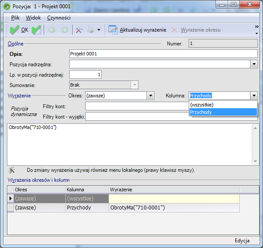Image resolution: width=263 pixels, height=248 pixels.
Task: Click the Edycja status bar label
Action: pyautogui.click(x=242, y=241)
